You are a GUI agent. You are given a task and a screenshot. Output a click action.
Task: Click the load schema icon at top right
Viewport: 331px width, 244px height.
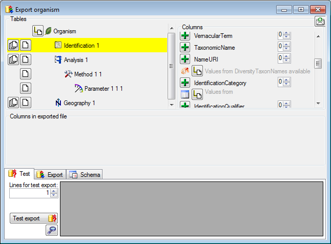(320, 22)
